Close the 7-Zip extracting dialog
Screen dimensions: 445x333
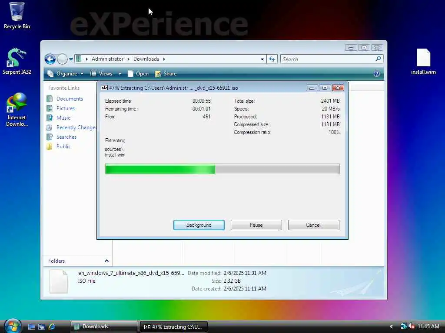pyautogui.click(x=338, y=88)
